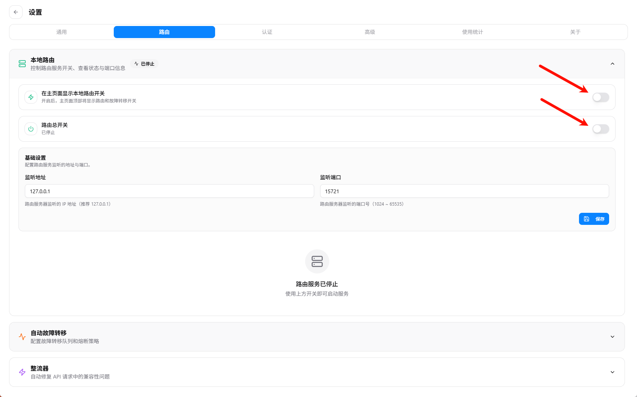Click 自动修复 API 请求中的兼容性问题 description

[x=70, y=377]
